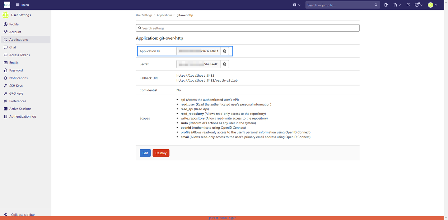448x220 pixels.
Task: Follow the Applications breadcrumb link
Action: tap(164, 15)
